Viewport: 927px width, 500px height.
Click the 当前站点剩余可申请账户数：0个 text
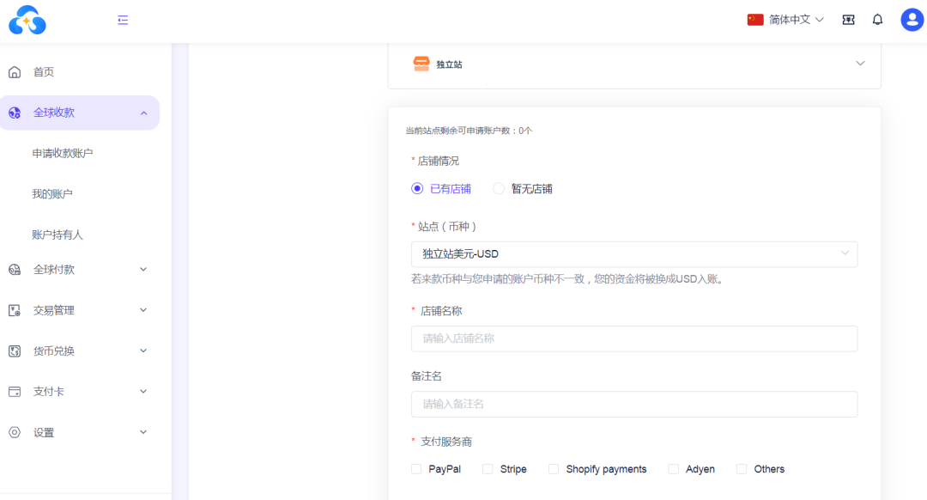[469, 131]
